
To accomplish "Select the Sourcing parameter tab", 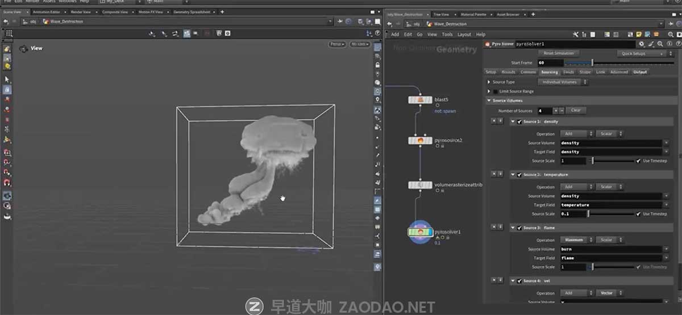I will pyautogui.click(x=549, y=72).
